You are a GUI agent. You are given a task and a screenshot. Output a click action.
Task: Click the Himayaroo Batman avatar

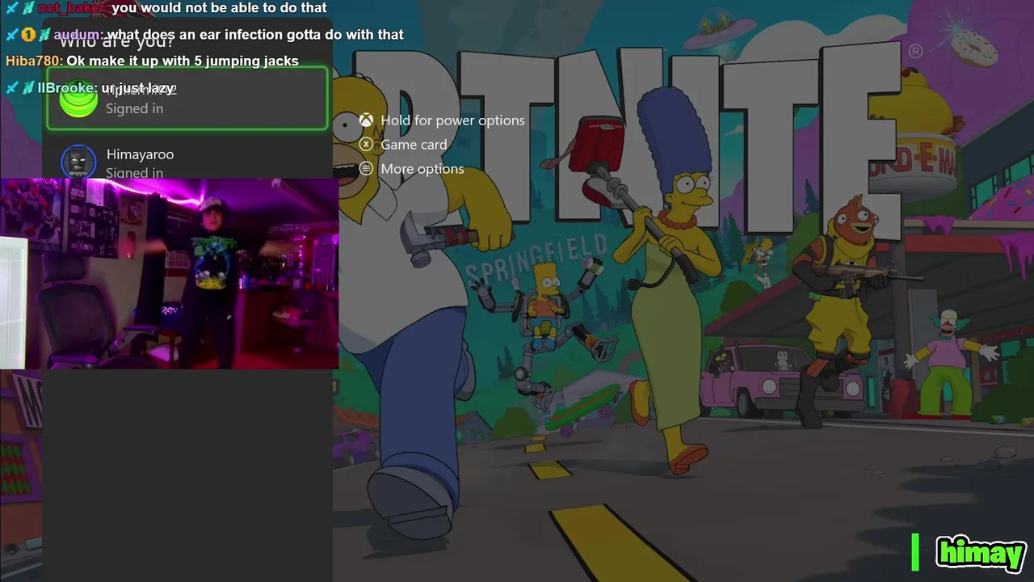click(x=78, y=162)
